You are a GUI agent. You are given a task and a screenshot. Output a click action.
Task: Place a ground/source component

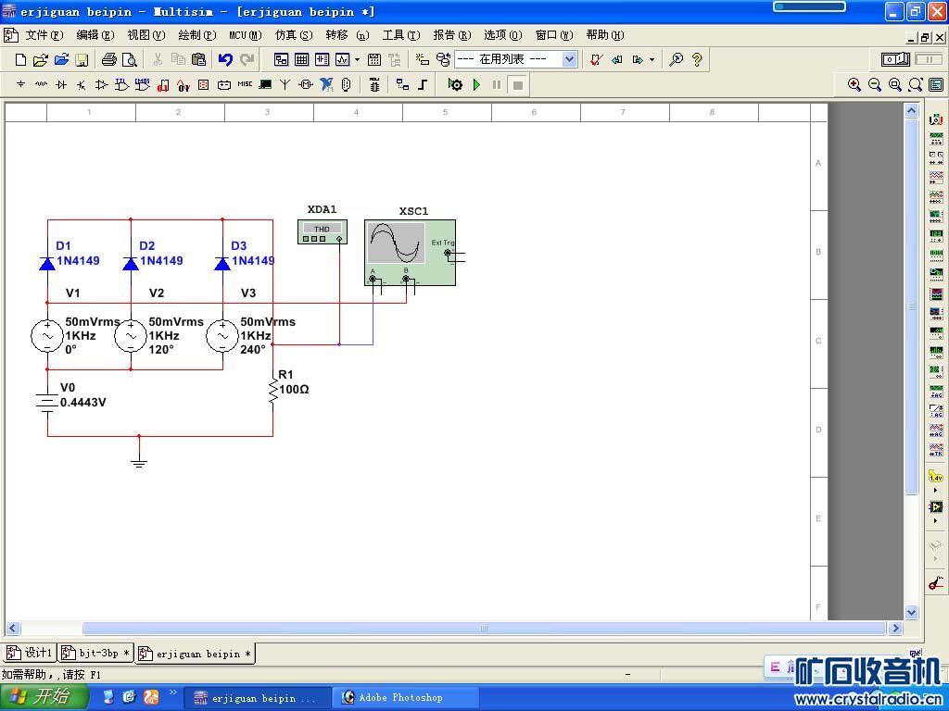tap(20, 84)
